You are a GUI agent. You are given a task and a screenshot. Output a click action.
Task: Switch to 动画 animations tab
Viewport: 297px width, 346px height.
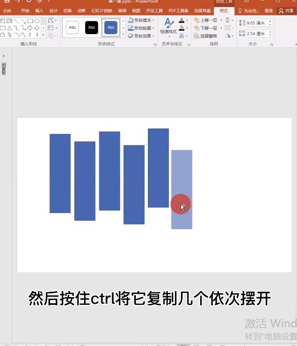point(81,11)
